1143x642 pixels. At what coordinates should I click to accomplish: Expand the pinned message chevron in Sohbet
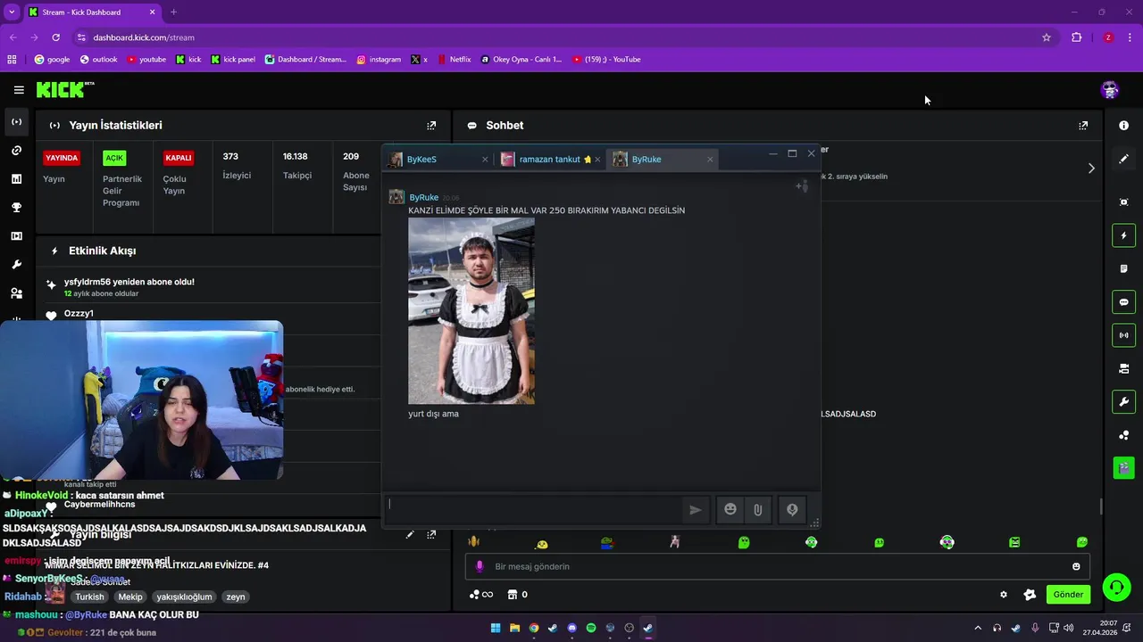(x=1090, y=169)
